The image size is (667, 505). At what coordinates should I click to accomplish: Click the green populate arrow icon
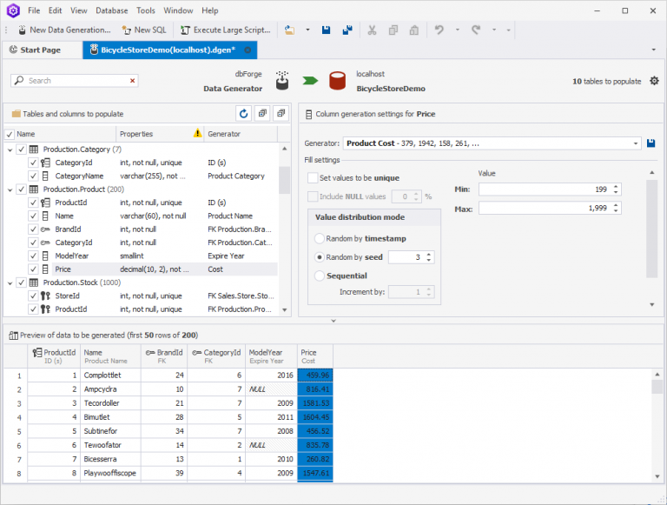pyautogui.click(x=310, y=82)
